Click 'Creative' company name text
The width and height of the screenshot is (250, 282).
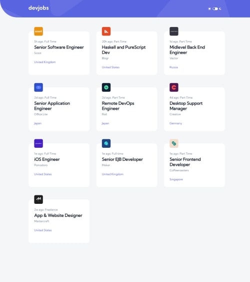point(175,114)
